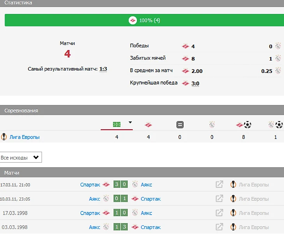The height and width of the screenshot is (234, 284).
Task: Click the date 10.03.11, 23:05
Action: (x=15, y=199)
